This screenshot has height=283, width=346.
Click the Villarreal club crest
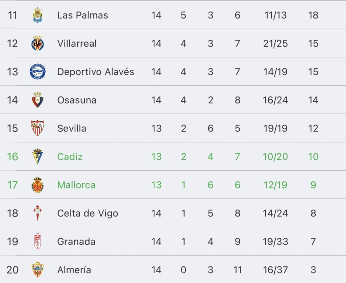coord(38,43)
